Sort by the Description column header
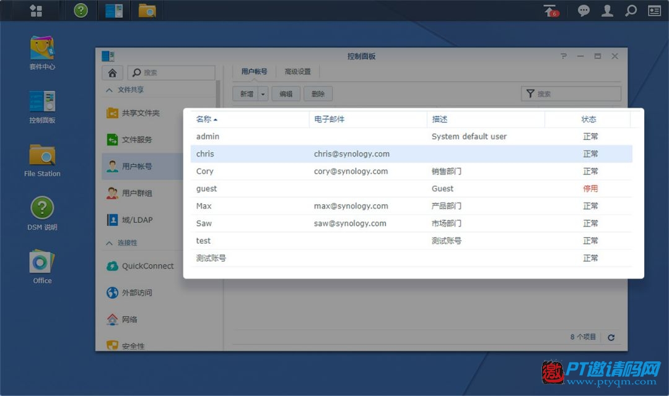 (486, 119)
